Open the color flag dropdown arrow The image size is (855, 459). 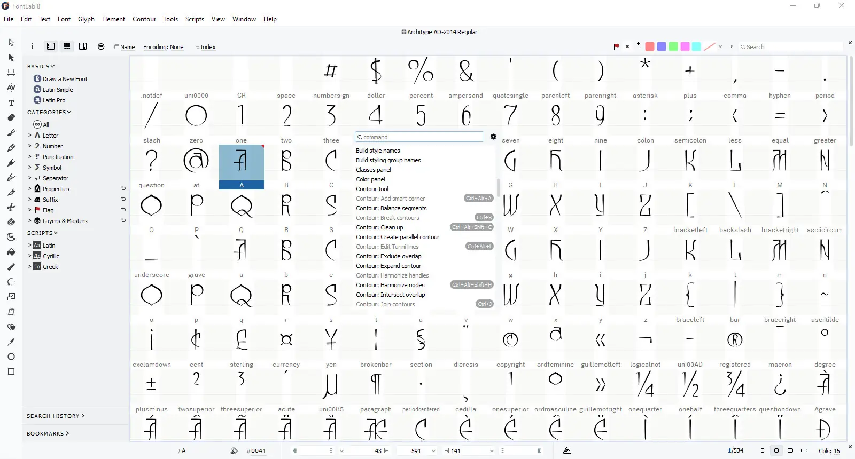[x=720, y=46]
